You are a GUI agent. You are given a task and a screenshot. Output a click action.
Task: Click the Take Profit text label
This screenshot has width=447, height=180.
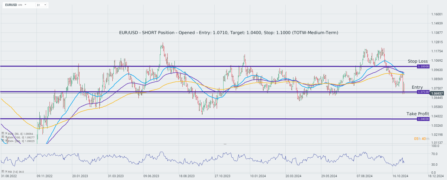pyautogui.click(x=418, y=114)
